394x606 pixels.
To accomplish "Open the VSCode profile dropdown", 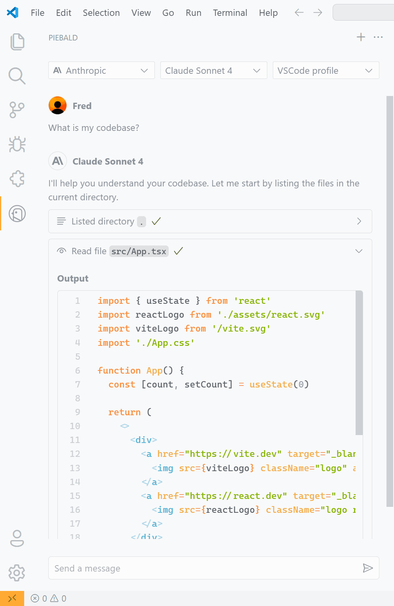I will [x=325, y=70].
